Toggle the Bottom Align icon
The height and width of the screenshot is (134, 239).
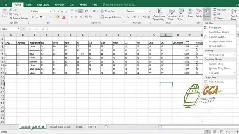pos(81,11)
